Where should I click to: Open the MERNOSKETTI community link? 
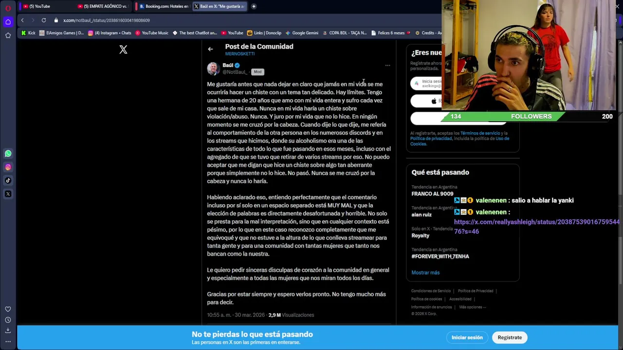239,54
